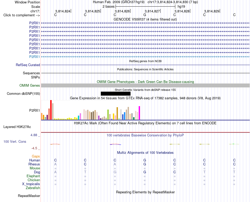
Task: Click position label 3,814,829
Action: click(x=212, y=11)
